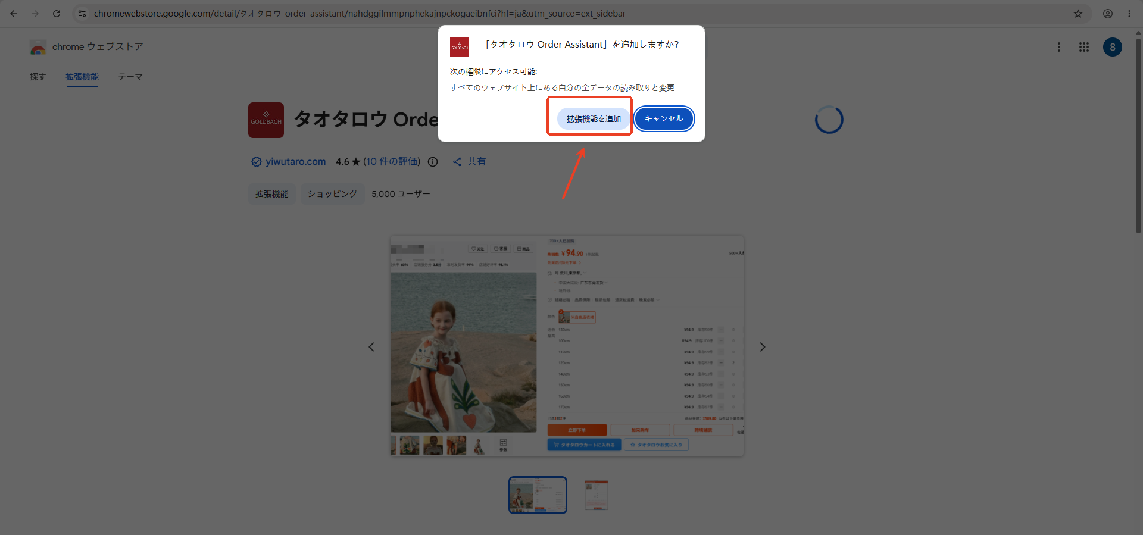The width and height of the screenshot is (1143, 535).
Task: Open the web store more options menu
Action: (x=1058, y=47)
